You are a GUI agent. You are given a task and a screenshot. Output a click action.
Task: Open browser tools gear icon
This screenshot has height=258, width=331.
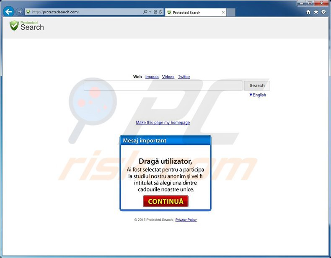point(323,12)
